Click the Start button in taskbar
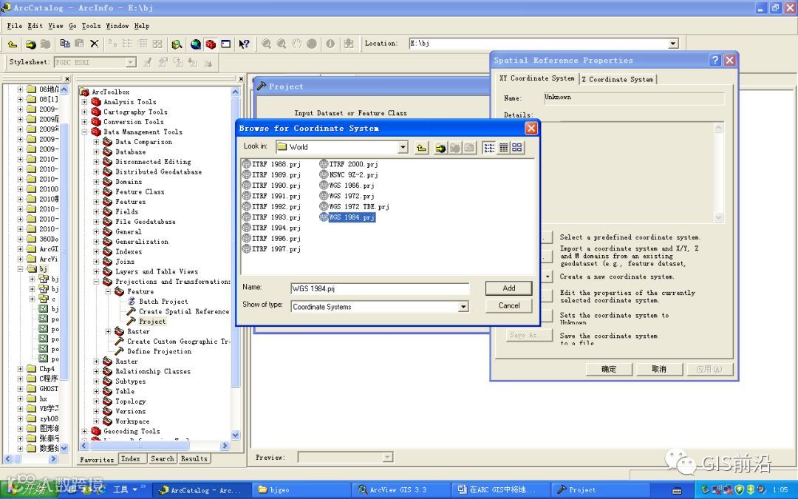Screen dimensions: 798x499 (x=29, y=489)
